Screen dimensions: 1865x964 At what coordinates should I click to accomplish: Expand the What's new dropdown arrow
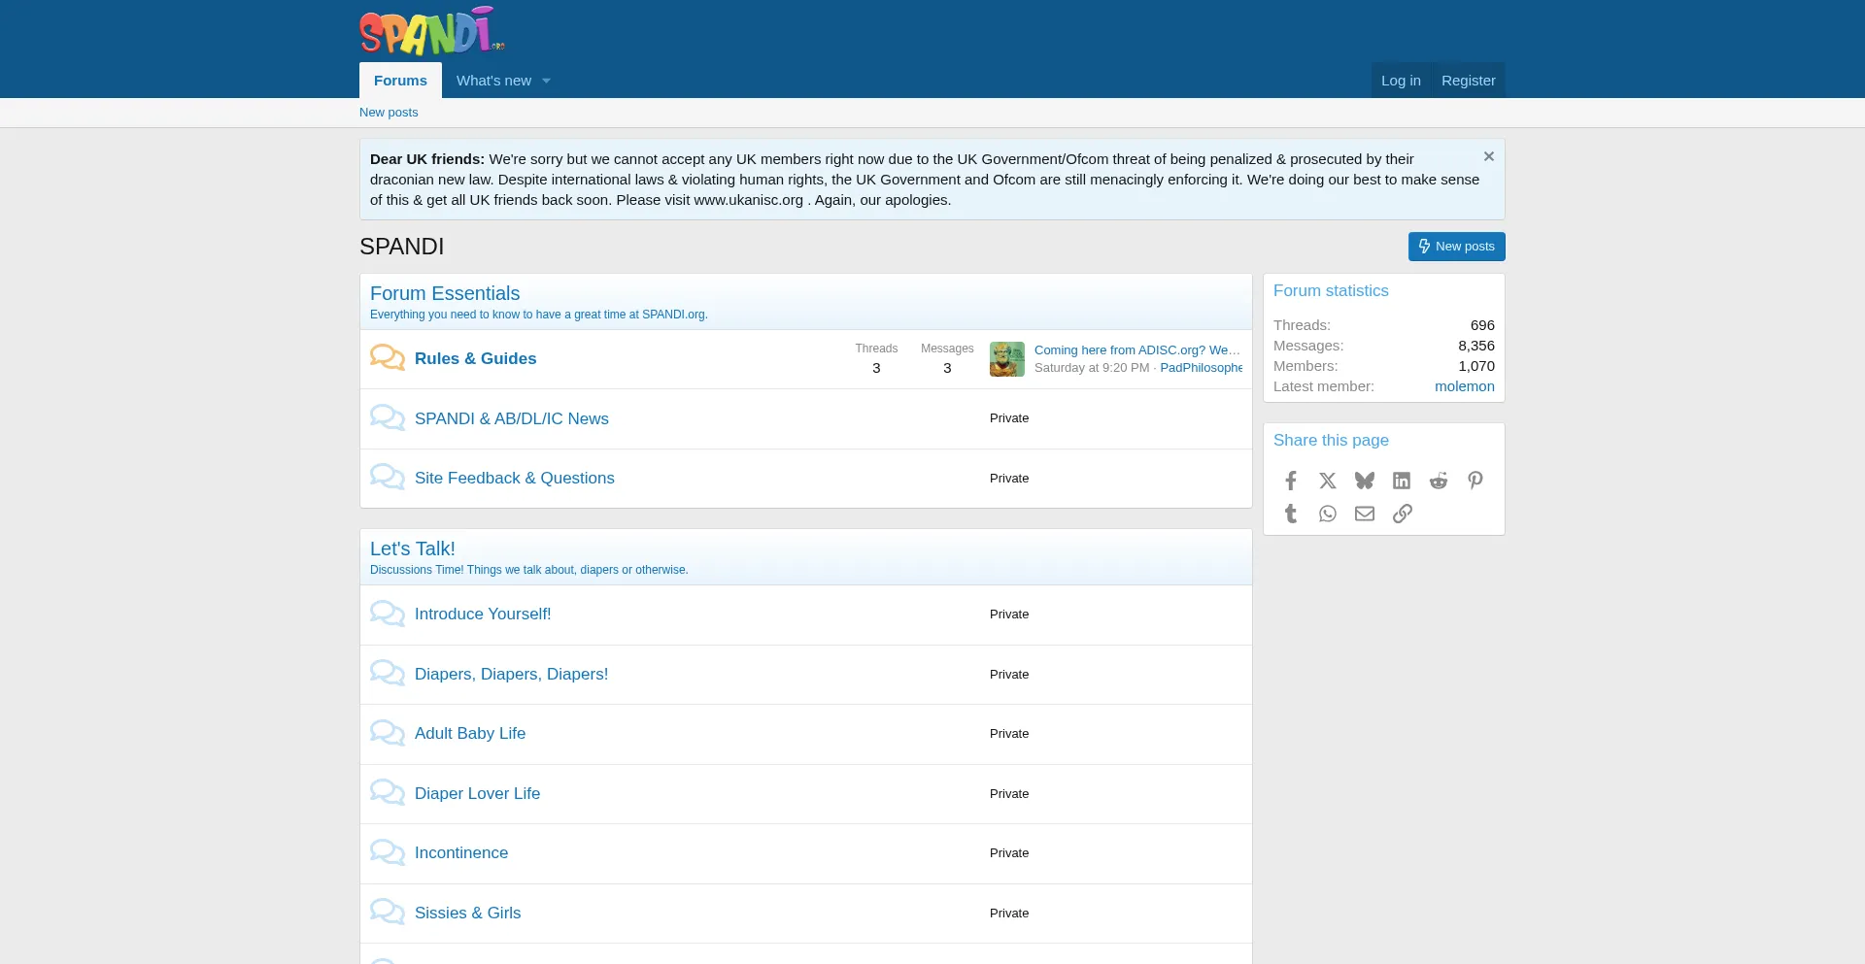point(546,81)
